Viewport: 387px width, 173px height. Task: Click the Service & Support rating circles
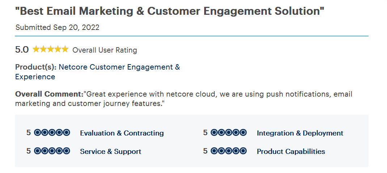(52, 151)
